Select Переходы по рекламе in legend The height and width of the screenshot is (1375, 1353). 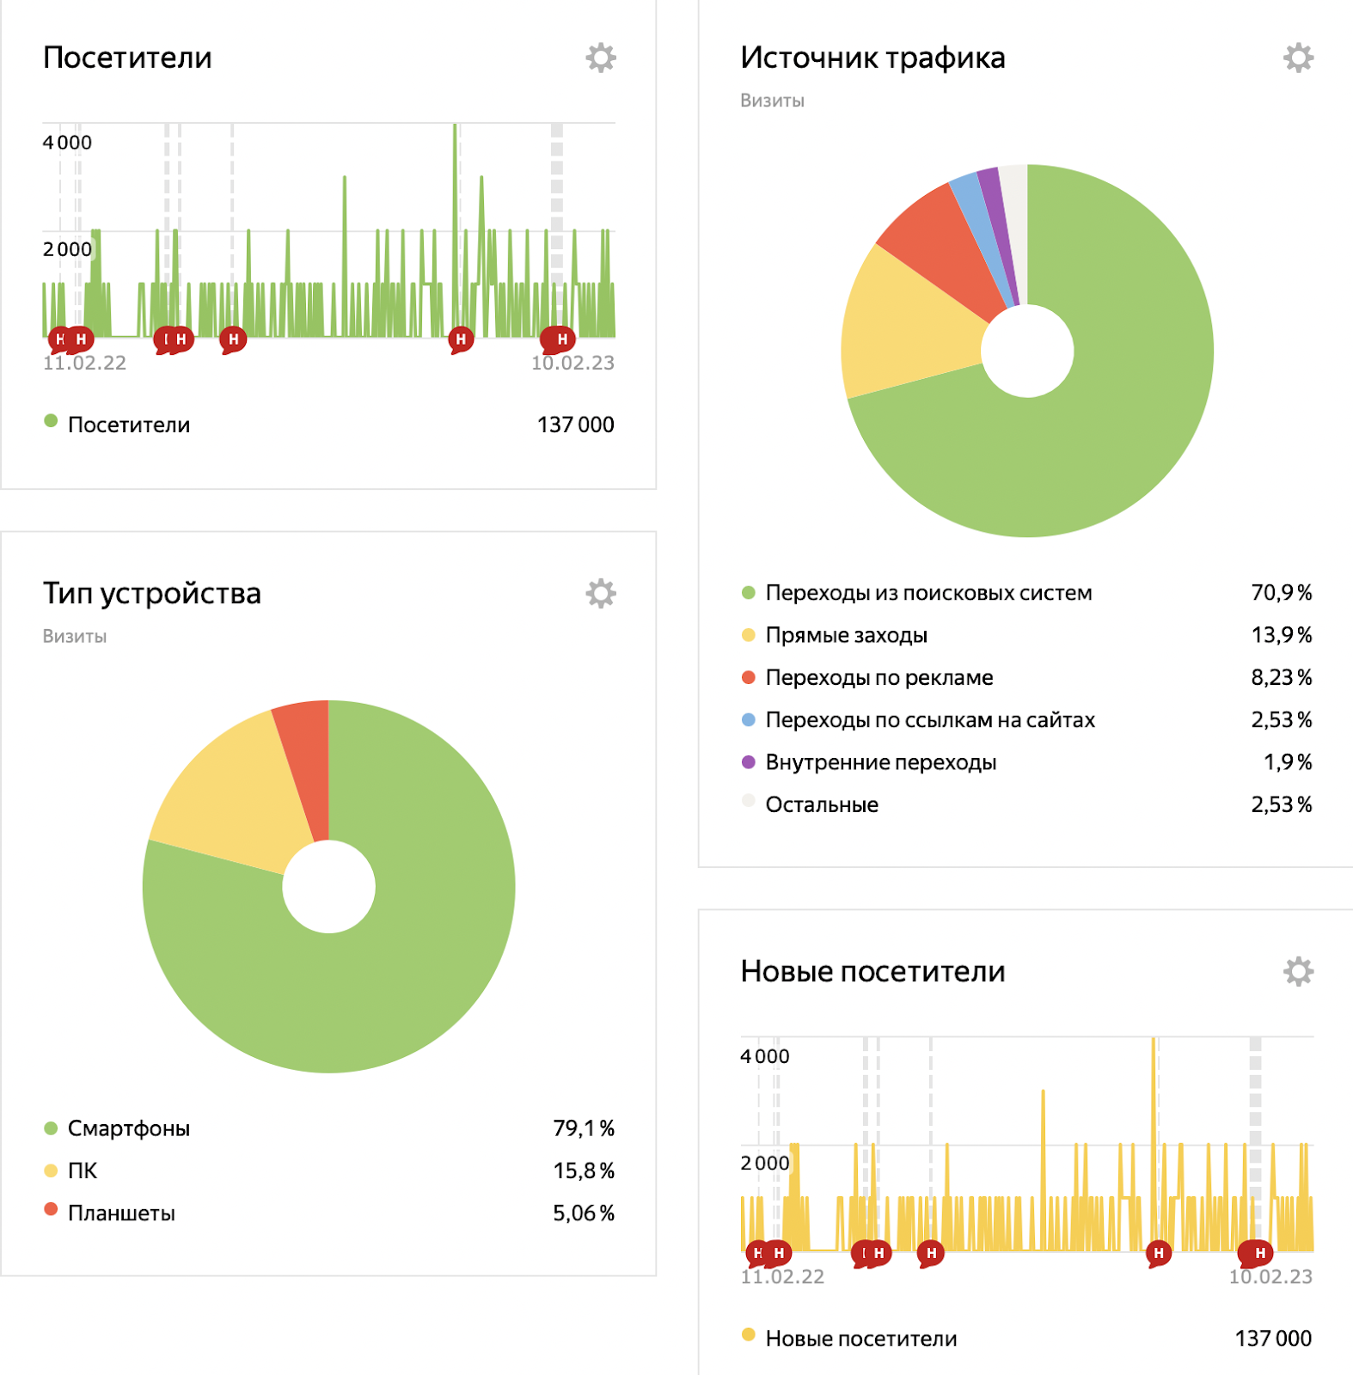click(x=879, y=678)
